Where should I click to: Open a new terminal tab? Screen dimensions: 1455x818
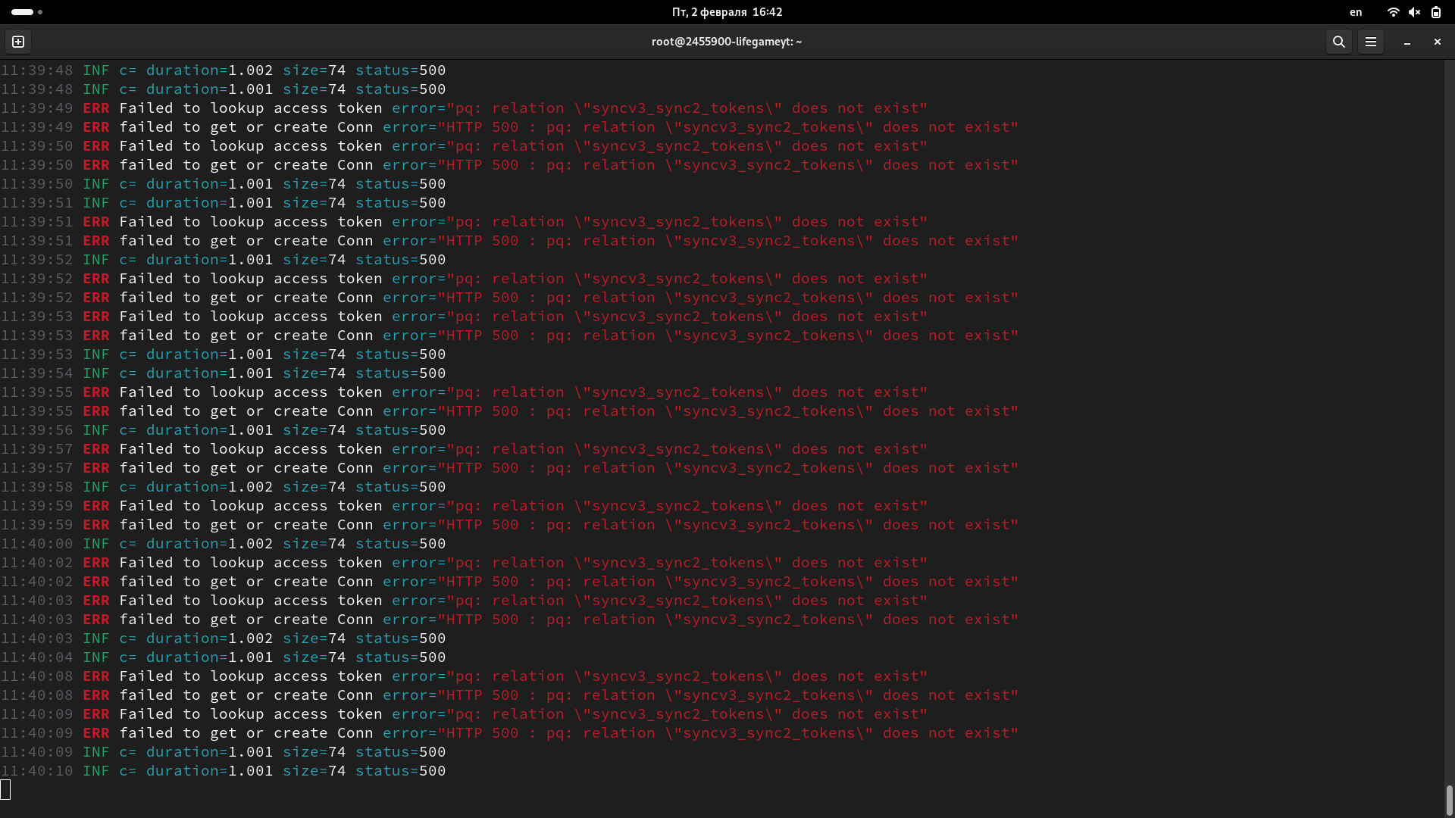pos(18,42)
